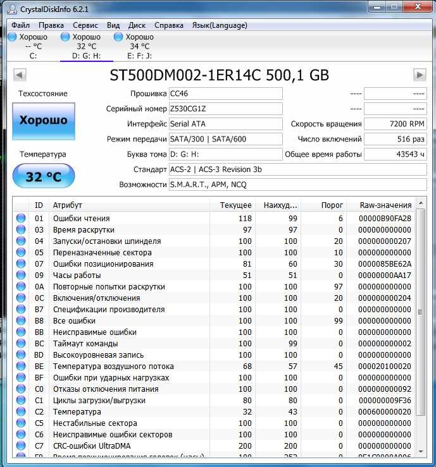Click status orb of Отказы отключения питания row
This screenshot has width=436, height=467.
click(x=21, y=389)
